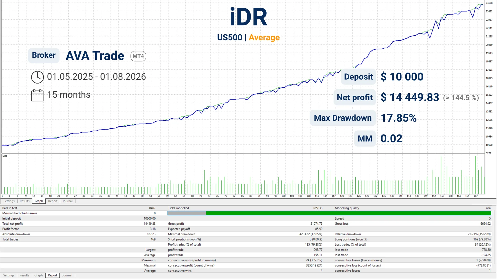The height and width of the screenshot is (279, 497).
Task: Open the upper Report tab
Action: (x=53, y=201)
